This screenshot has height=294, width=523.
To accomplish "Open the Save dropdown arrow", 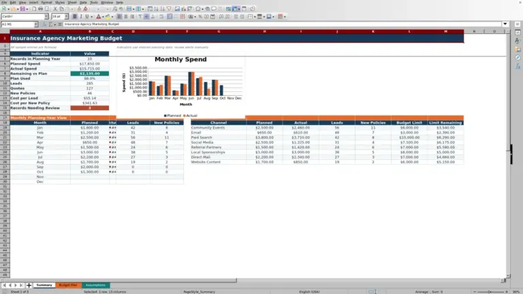I will (27, 9).
